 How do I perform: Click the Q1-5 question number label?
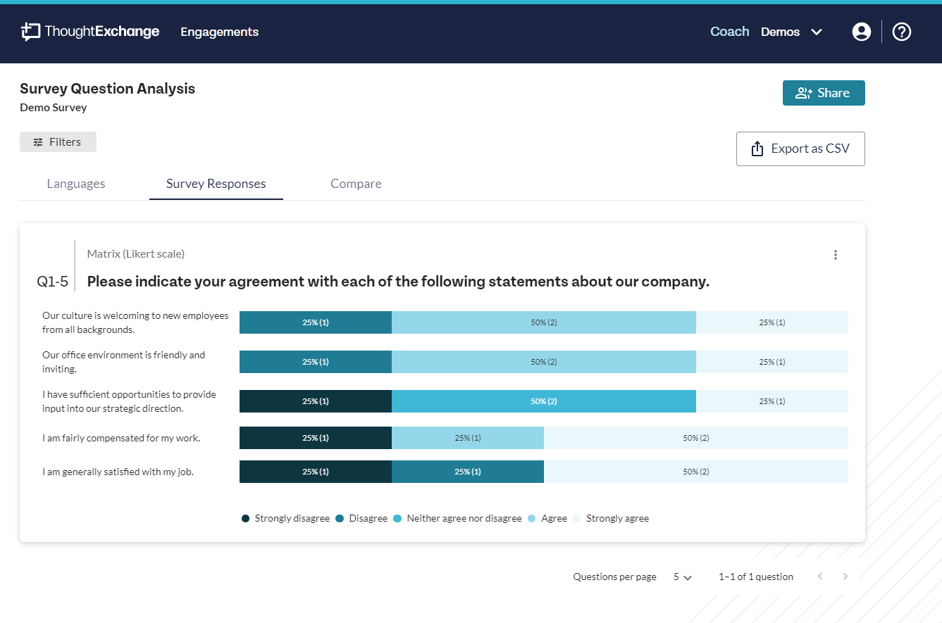tap(53, 282)
